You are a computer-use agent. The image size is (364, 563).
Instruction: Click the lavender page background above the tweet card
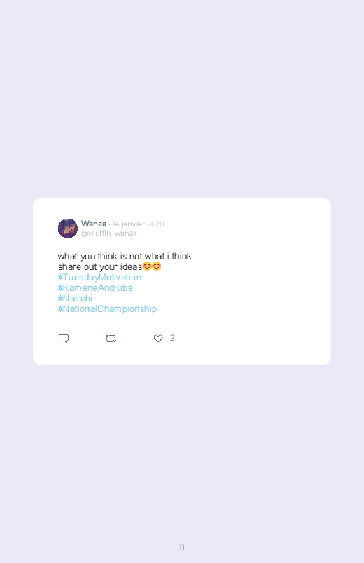182,99
